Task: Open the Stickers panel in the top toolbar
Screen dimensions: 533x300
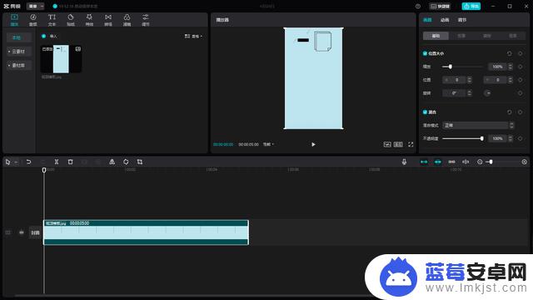Action: click(x=70, y=20)
